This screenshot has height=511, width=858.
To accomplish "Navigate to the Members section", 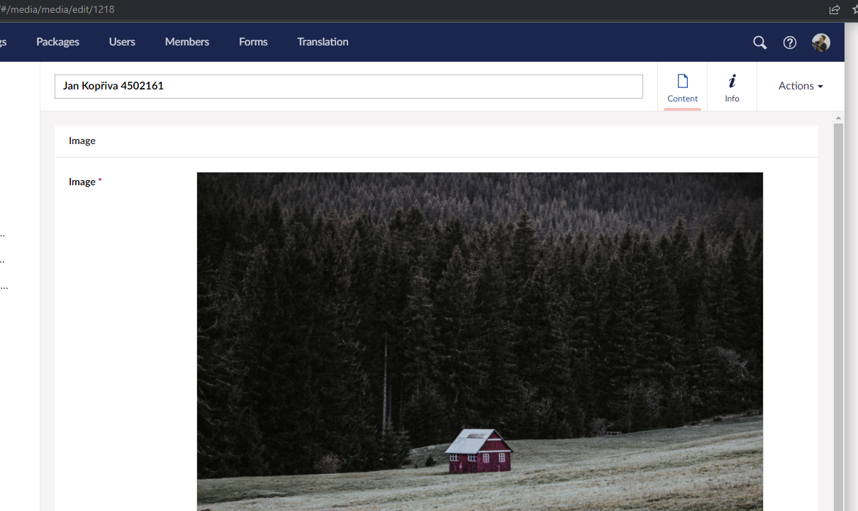I will click(186, 42).
